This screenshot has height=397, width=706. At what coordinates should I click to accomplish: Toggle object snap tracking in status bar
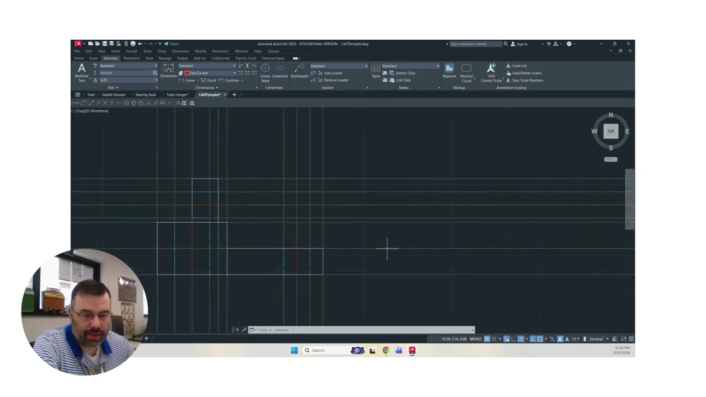533,339
